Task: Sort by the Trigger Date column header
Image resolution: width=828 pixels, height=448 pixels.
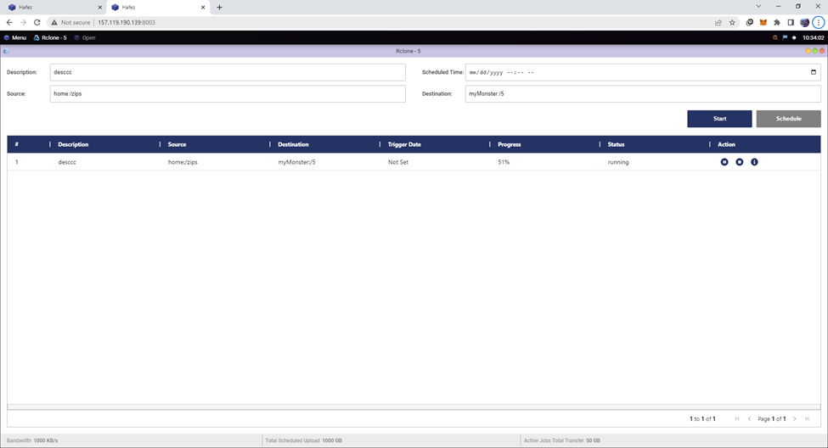Action: [404, 144]
